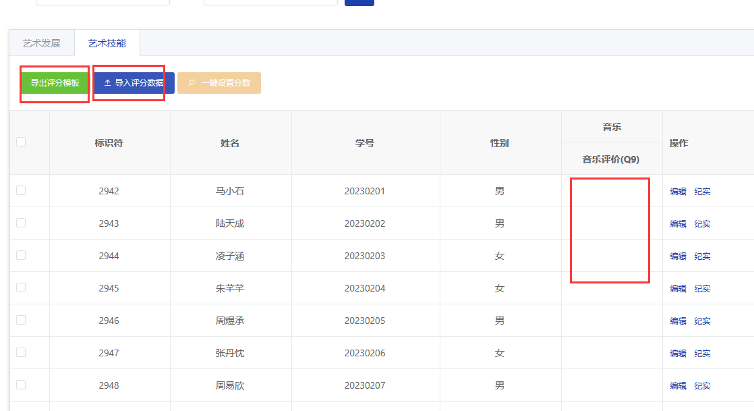Viewport: 754px width, 411px height.
Task: Click the wand icon in 一键设置分数
Action: [192, 83]
